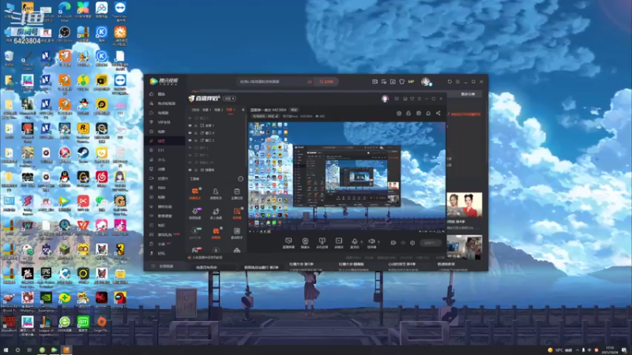
Task: Click the orange tool in toolbox second row
Action: pos(237,213)
